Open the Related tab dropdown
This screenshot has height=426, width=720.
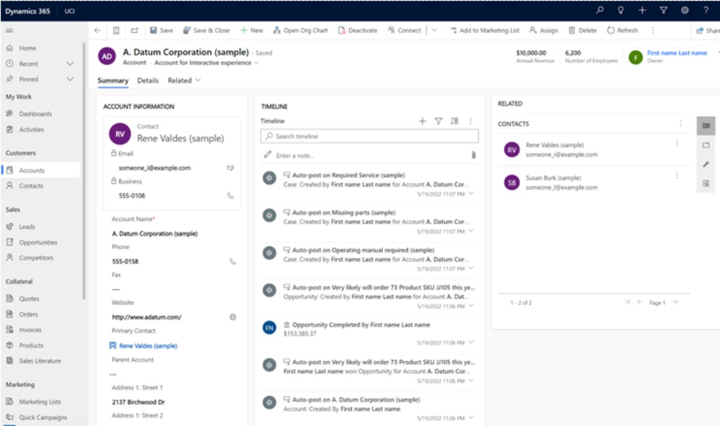(184, 80)
